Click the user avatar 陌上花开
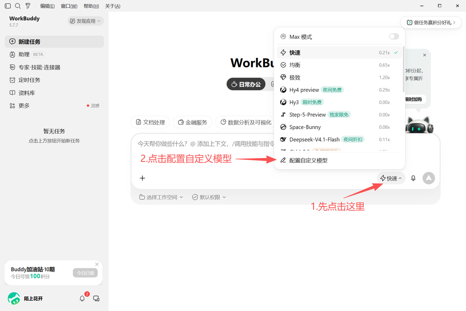The width and height of the screenshot is (466, 311). 14,299
